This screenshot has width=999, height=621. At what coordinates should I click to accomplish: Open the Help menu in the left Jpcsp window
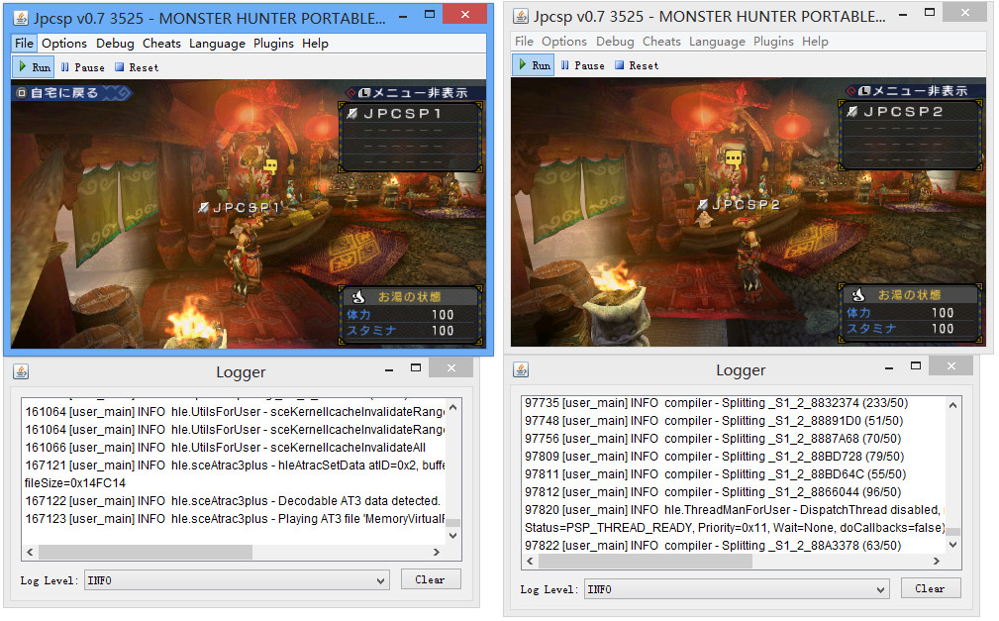pos(316,44)
